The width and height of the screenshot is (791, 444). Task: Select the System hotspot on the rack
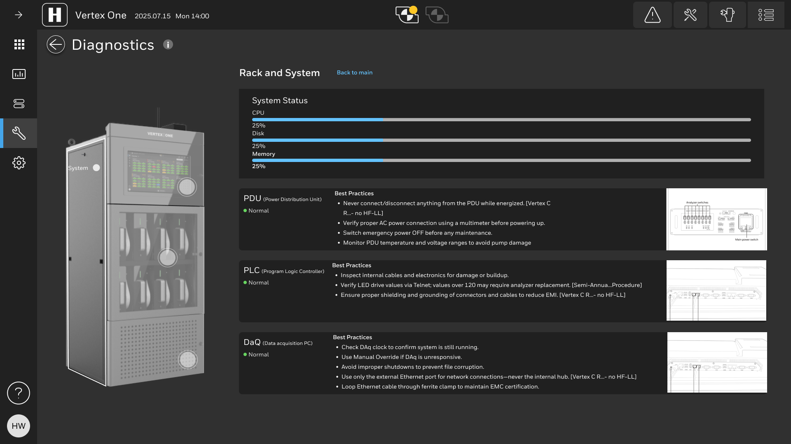click(96, 168)
